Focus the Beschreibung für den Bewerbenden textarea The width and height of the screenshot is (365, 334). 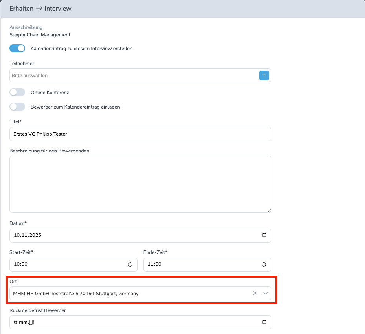[140, 184]
